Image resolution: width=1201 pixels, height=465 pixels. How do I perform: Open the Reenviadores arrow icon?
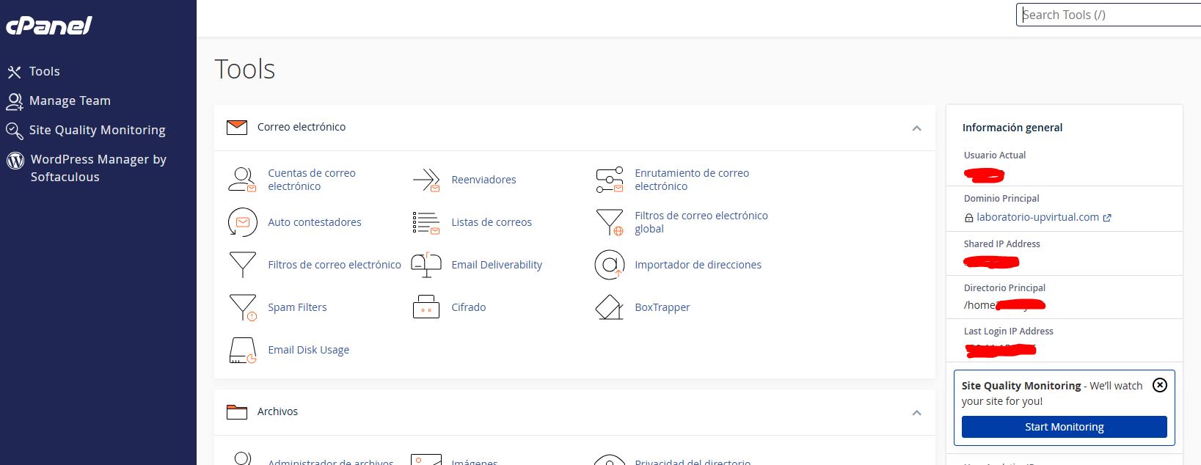pos(426,180)
